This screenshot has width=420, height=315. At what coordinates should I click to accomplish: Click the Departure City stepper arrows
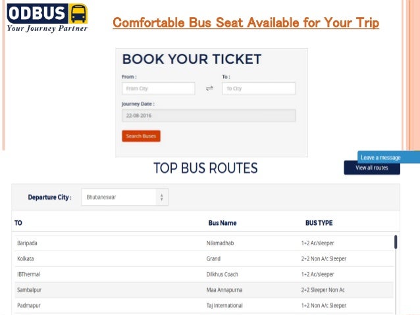pyautogui.click(x=162, y=197)
